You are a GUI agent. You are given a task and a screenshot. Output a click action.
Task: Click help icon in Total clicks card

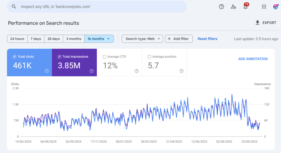coord(47,71)
